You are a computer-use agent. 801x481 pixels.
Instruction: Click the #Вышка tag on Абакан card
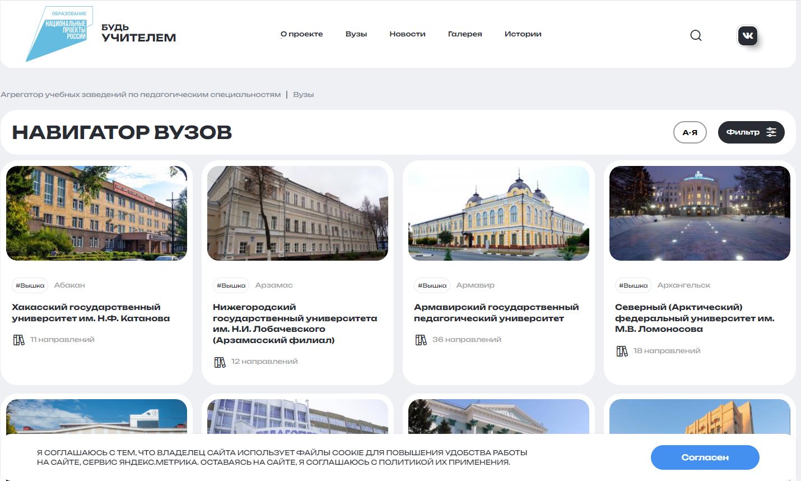point(30,285)
